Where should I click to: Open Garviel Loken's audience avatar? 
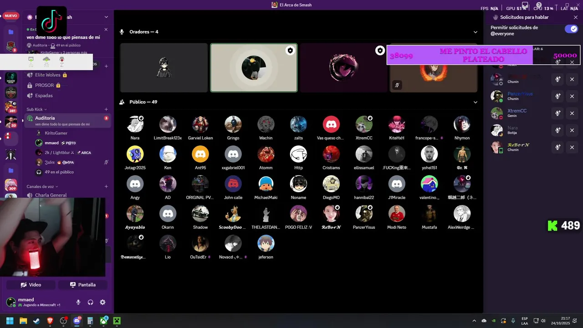point(200,124)
